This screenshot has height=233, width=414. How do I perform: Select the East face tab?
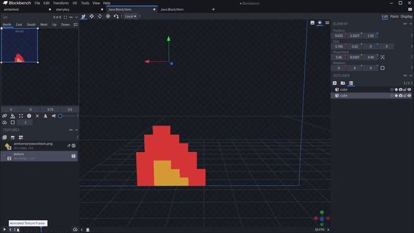pos(19,25)
